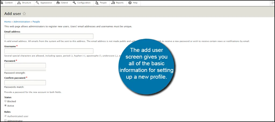Click the 'Status' section label
Image resolution: width=275 pixels, height=122 pixels.
tap(8, 97)
